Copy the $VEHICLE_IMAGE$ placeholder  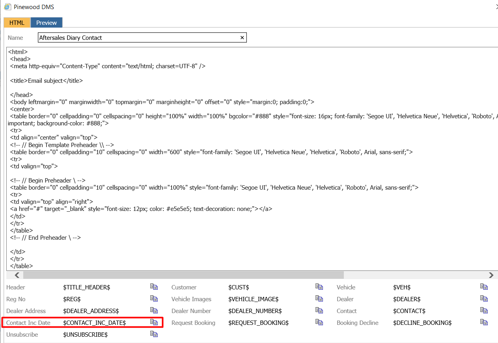pos(319,299)
